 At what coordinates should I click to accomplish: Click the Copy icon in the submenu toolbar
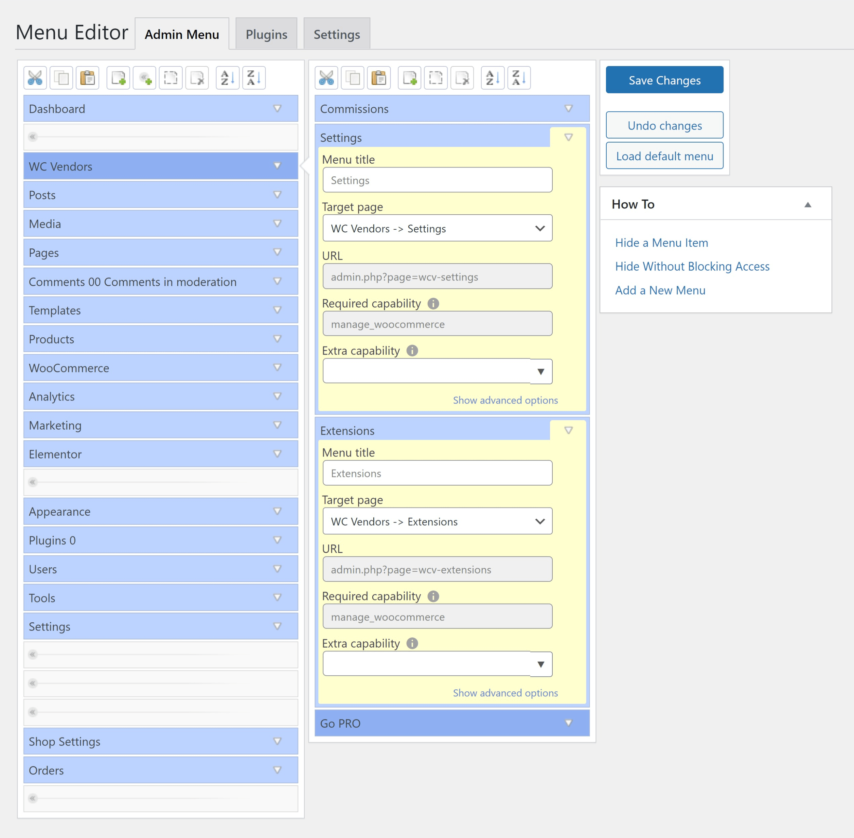click(353, 78)
